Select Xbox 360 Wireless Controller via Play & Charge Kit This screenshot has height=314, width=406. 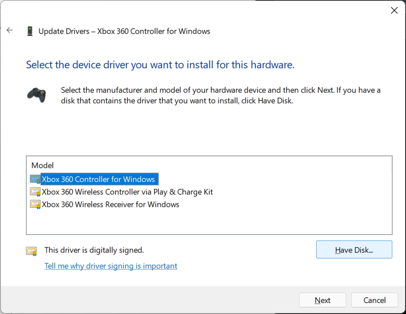coord(127,192)
